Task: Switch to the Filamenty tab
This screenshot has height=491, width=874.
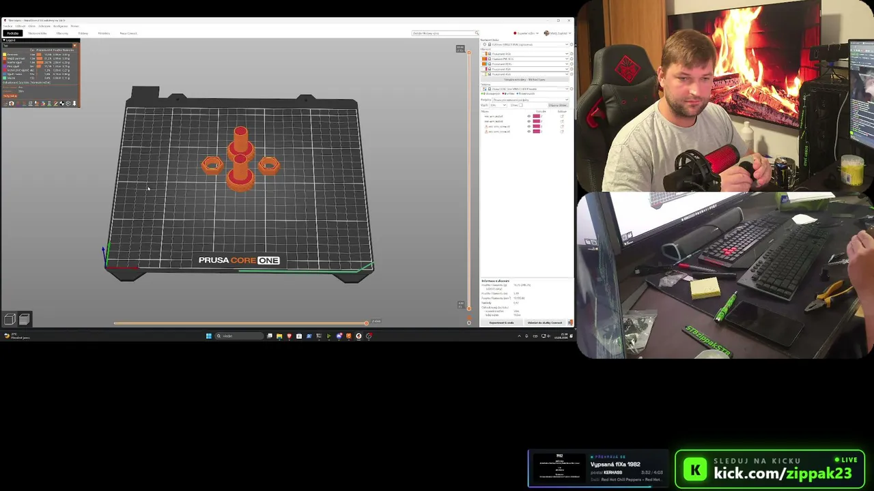Action: (x=62, y=33)
